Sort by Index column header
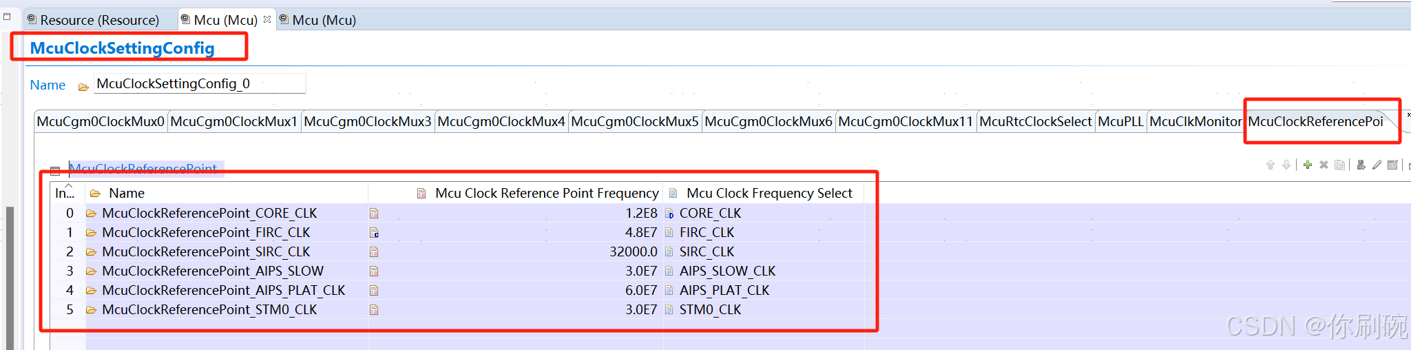Viewport: 1411px width, 350px height. click(67, 193)
